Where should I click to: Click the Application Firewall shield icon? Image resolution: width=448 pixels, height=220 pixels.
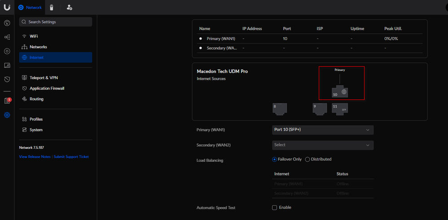pyautogui.click(x=24, y=88)
